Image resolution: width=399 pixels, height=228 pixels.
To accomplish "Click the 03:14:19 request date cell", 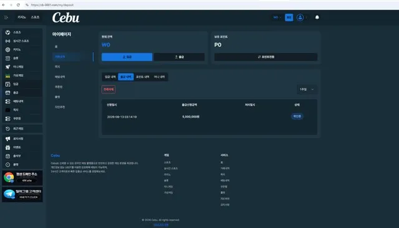I will (122, 117).
